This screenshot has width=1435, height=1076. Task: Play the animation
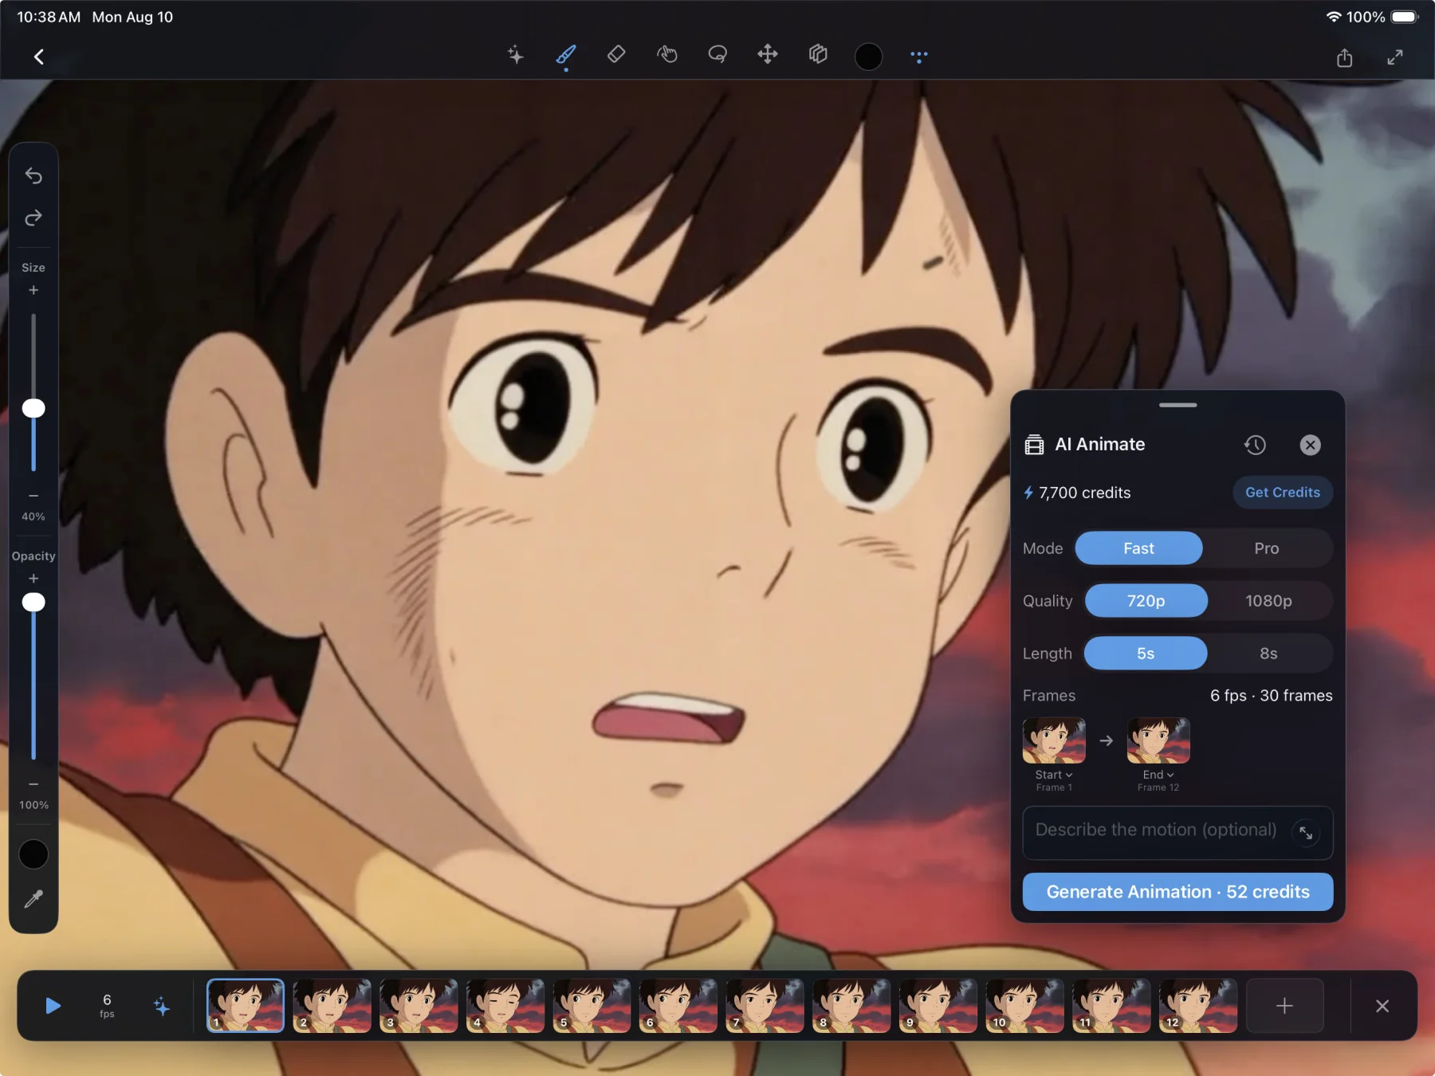53,1006
